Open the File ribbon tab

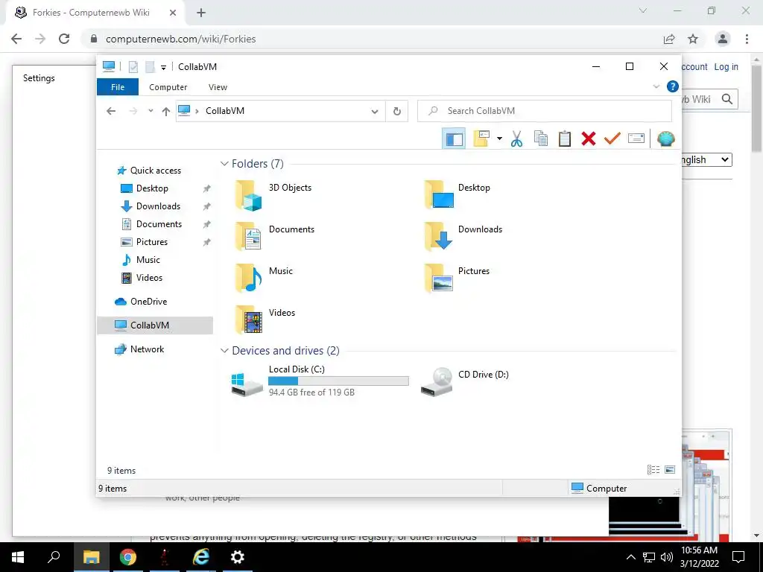118,87
